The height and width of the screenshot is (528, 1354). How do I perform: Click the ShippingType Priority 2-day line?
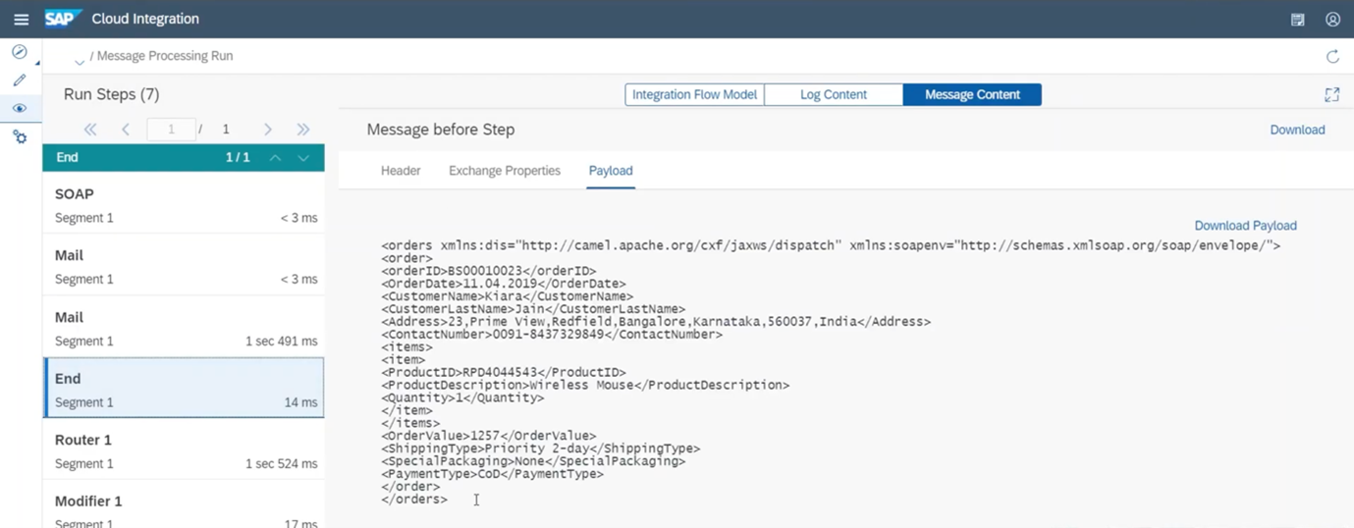[x=540, y=449]
